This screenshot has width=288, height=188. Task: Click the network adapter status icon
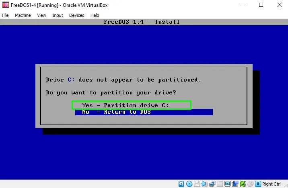pos(212,184)
